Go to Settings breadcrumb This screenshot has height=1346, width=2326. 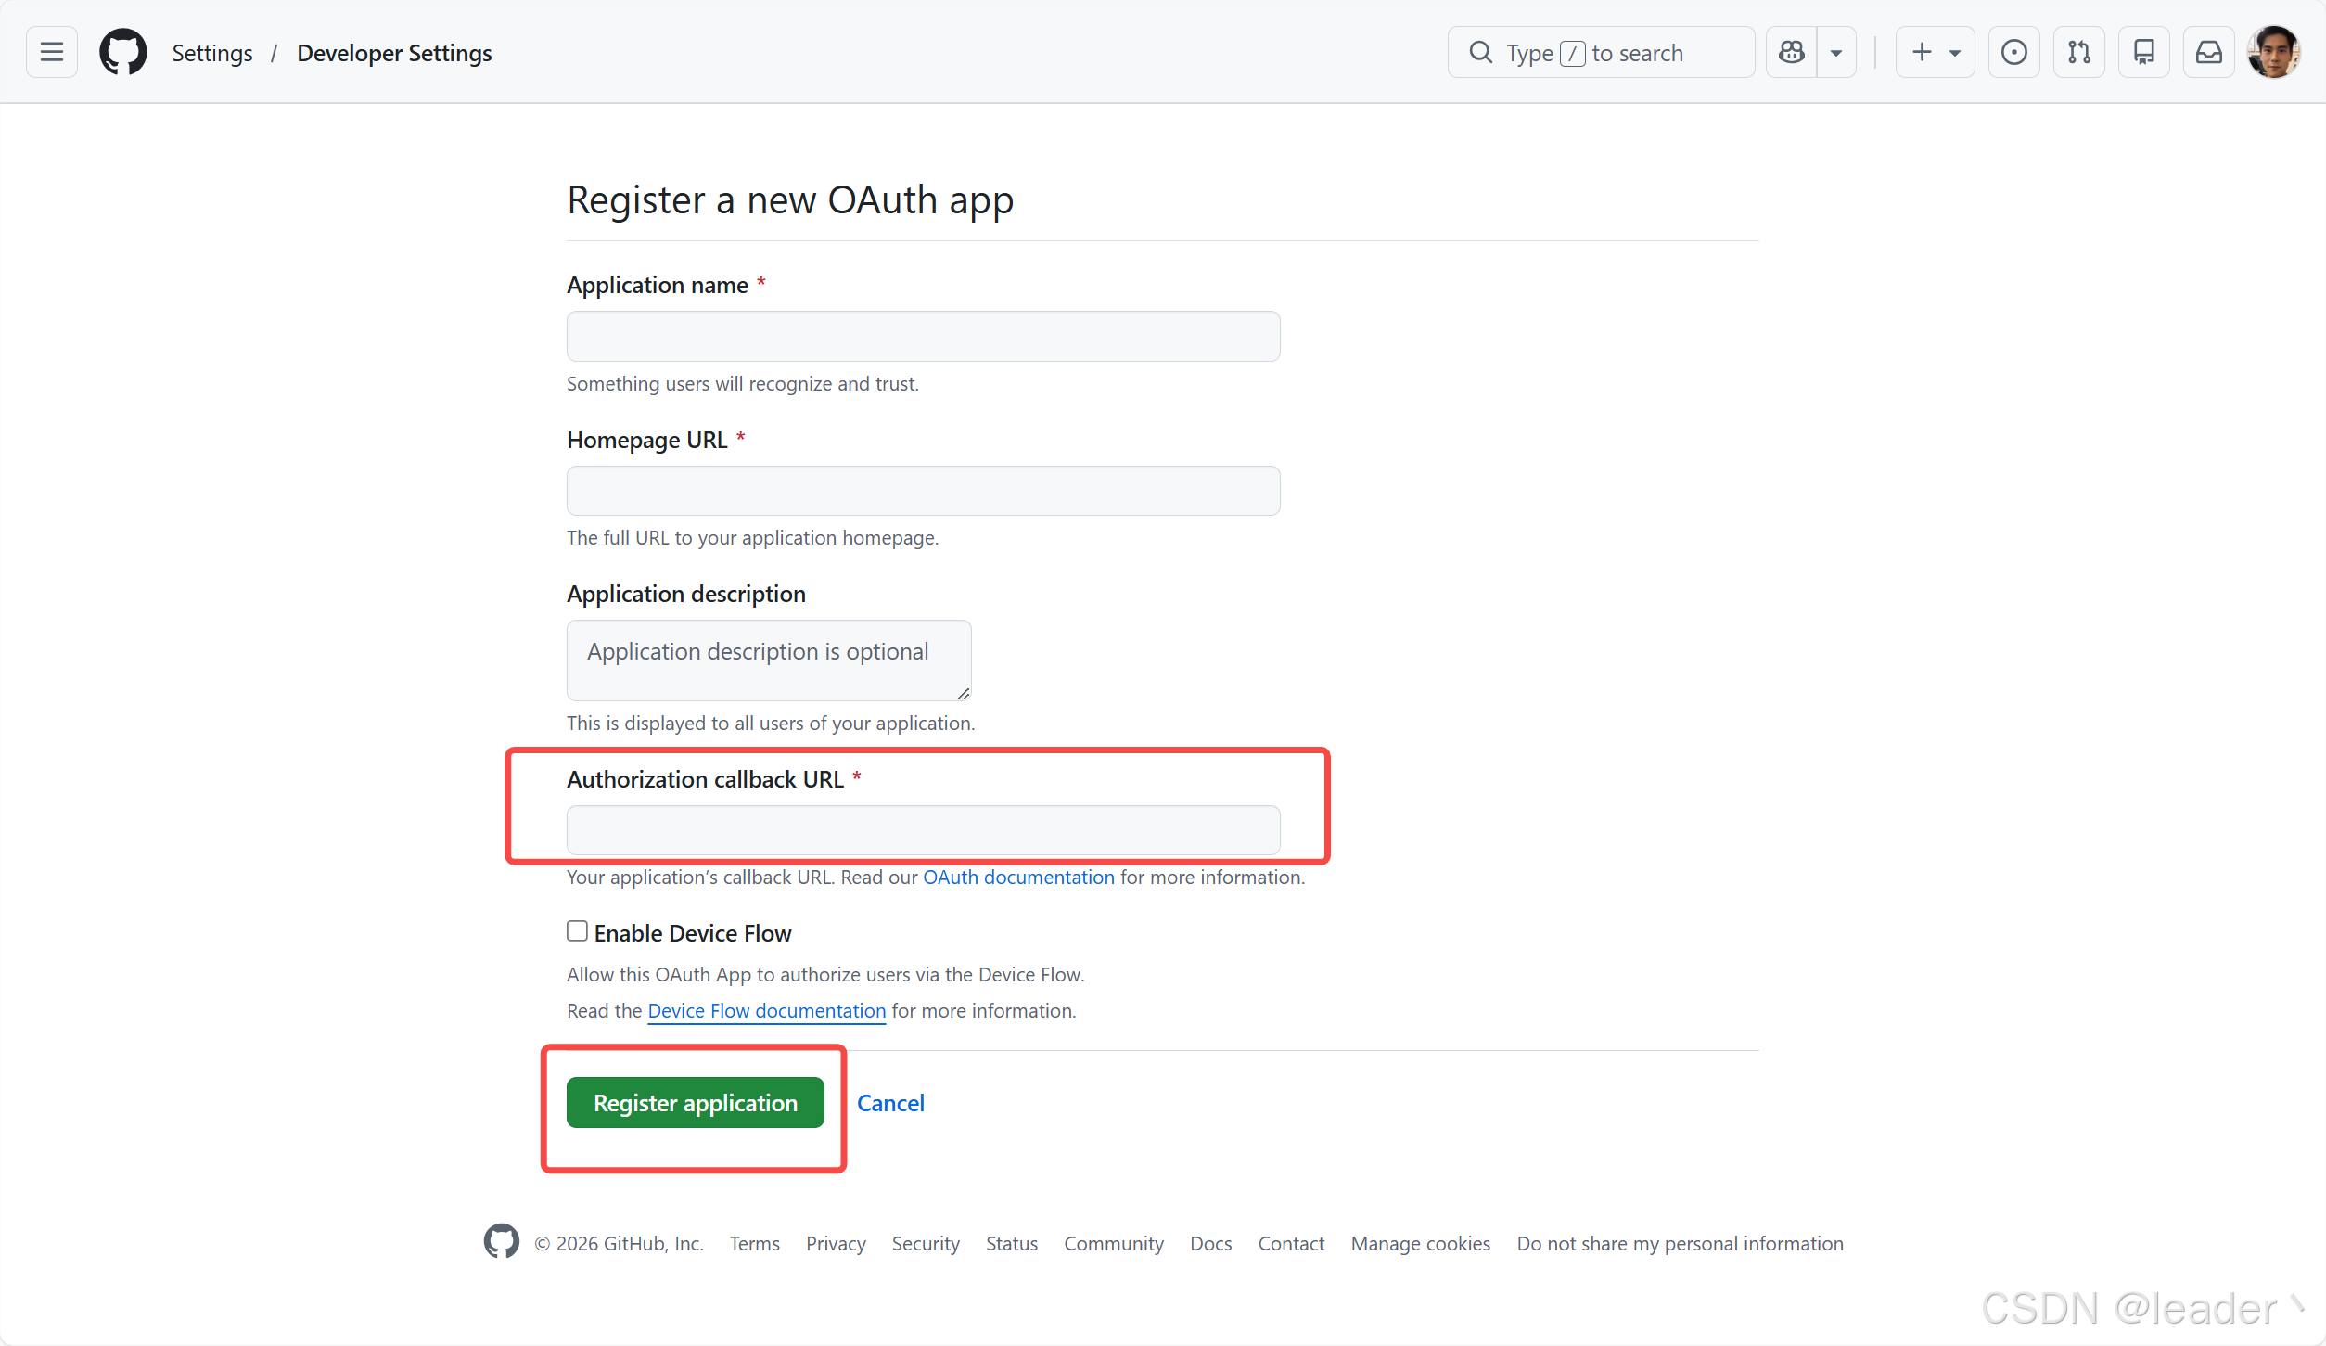point(212,53)
